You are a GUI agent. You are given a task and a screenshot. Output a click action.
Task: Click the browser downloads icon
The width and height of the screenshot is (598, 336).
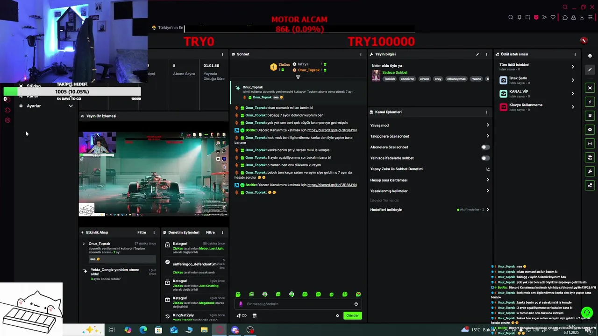[x=582, y=17]
